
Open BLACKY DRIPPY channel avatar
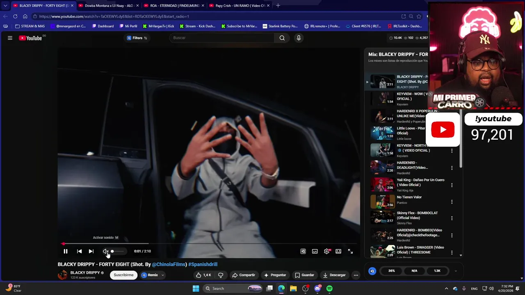click(x=62, y=275)
